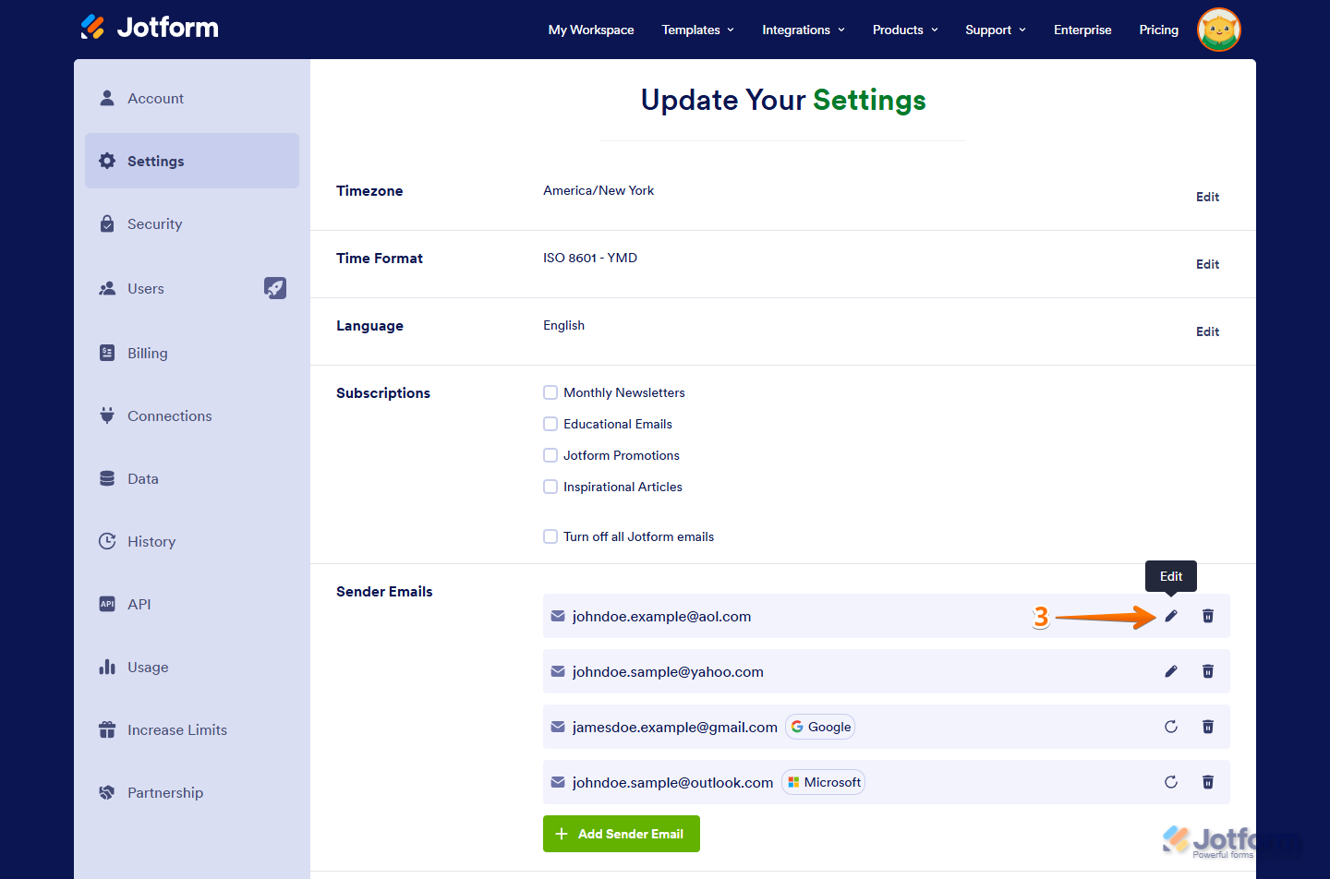Delete johndoe.sample@yahoo.com sender email
1330x879 pixels.
(1208, 671)
